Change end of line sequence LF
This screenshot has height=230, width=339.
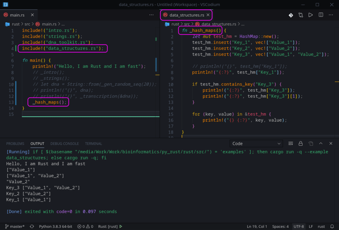[311, 226]
